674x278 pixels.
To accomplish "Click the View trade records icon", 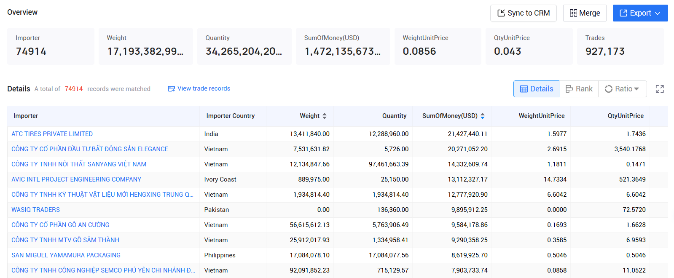I will point(171,88).
